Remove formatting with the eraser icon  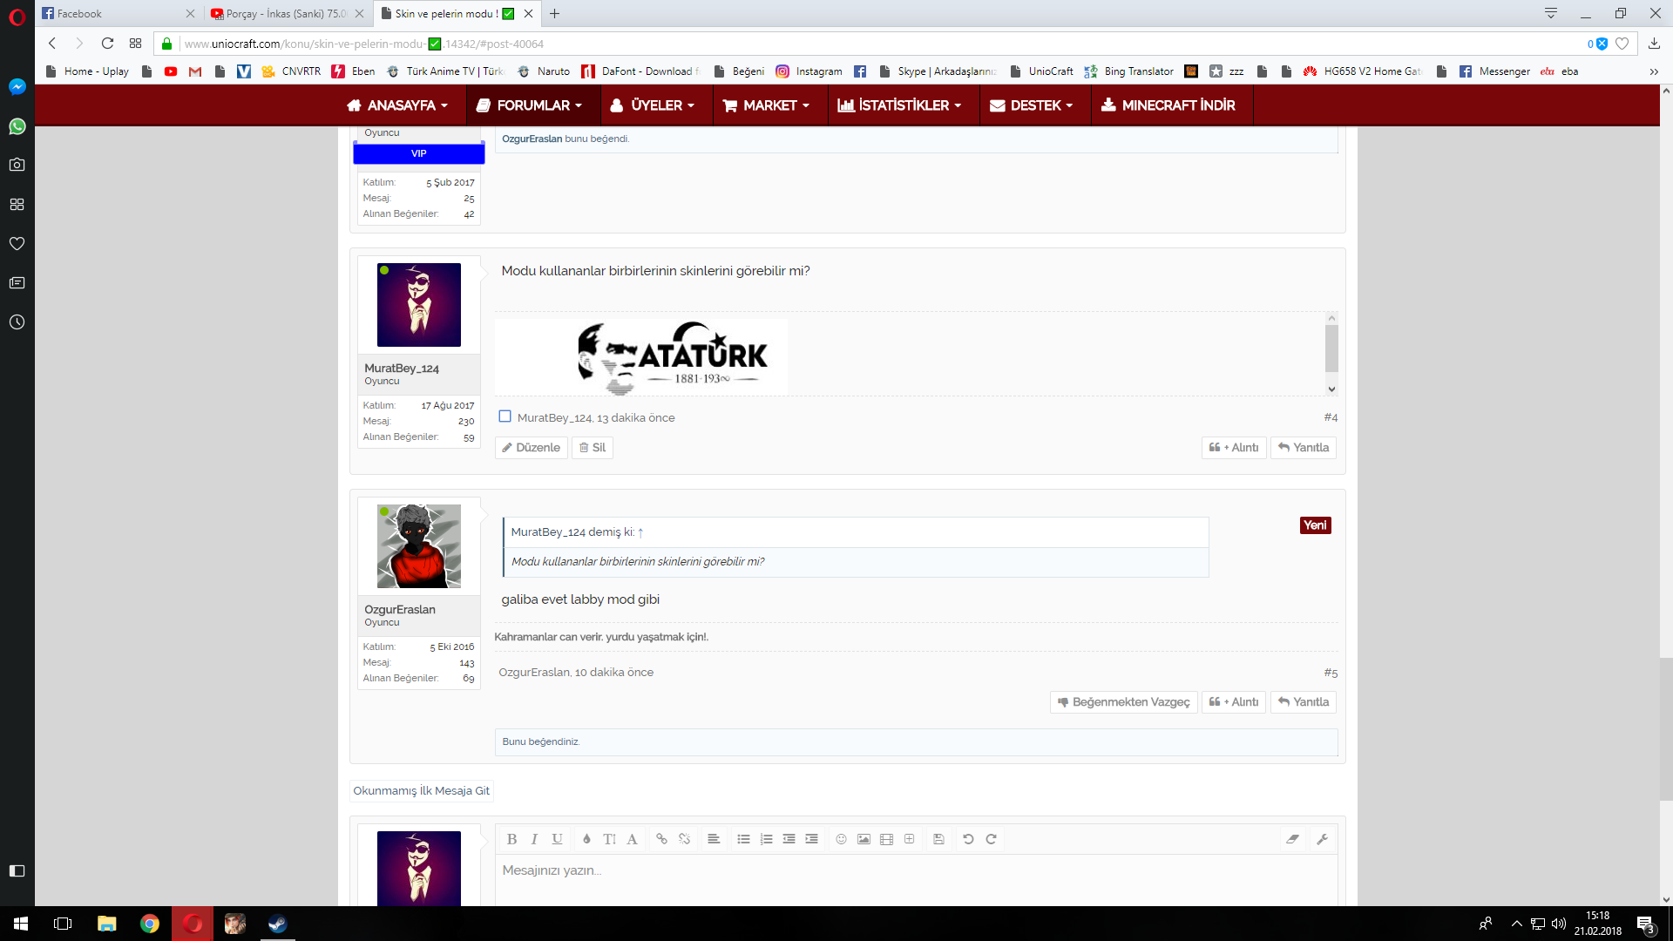tap(1292, 839)
